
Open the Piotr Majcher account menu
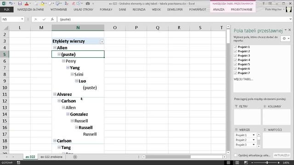(275, 9)
